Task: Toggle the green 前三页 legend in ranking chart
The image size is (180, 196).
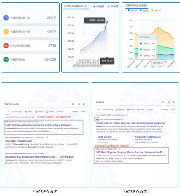Action: (144, 11)
